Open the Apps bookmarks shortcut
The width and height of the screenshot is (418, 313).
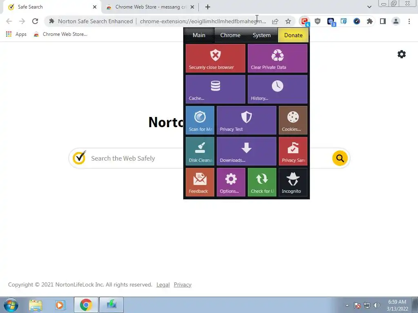coord(16,34)
